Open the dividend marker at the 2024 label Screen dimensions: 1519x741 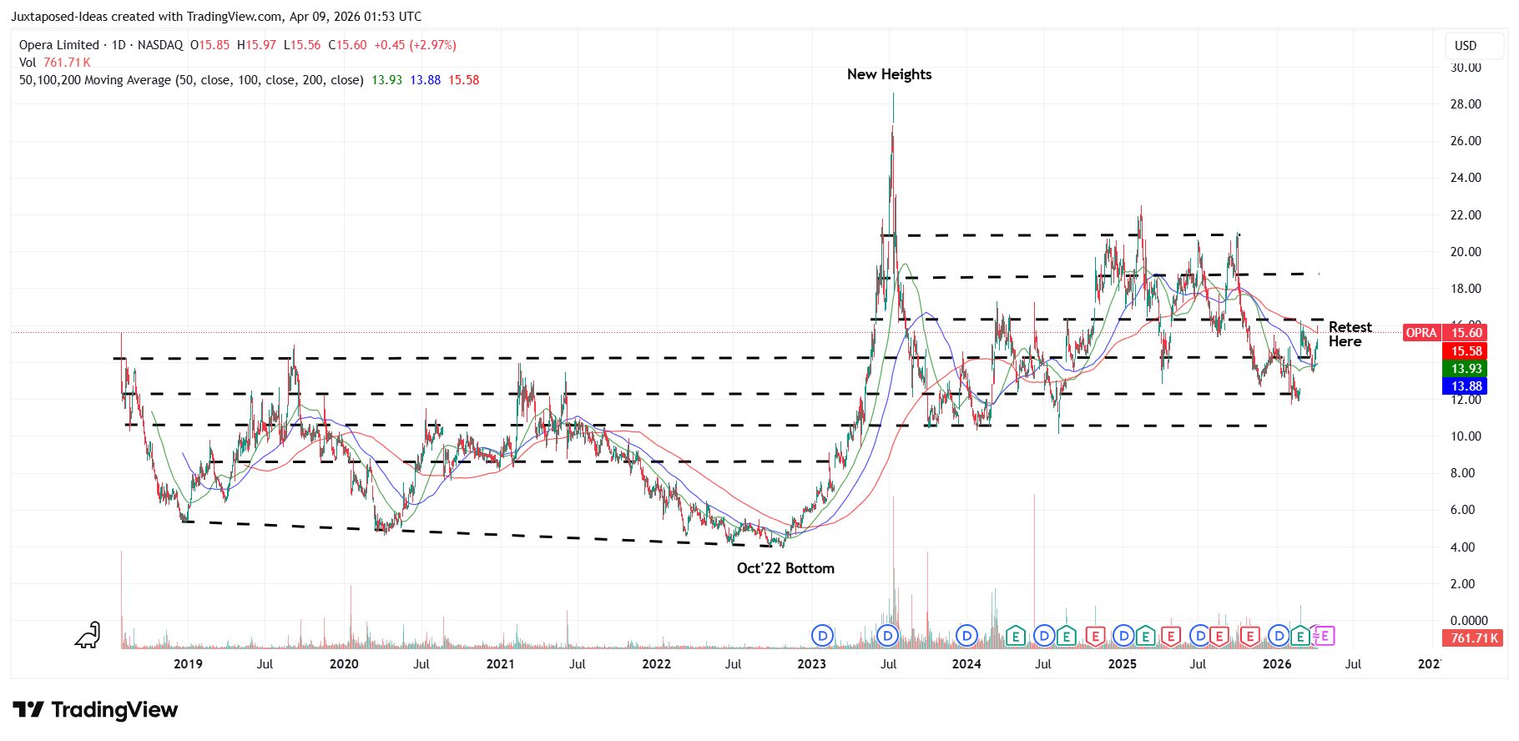point(966,636)
